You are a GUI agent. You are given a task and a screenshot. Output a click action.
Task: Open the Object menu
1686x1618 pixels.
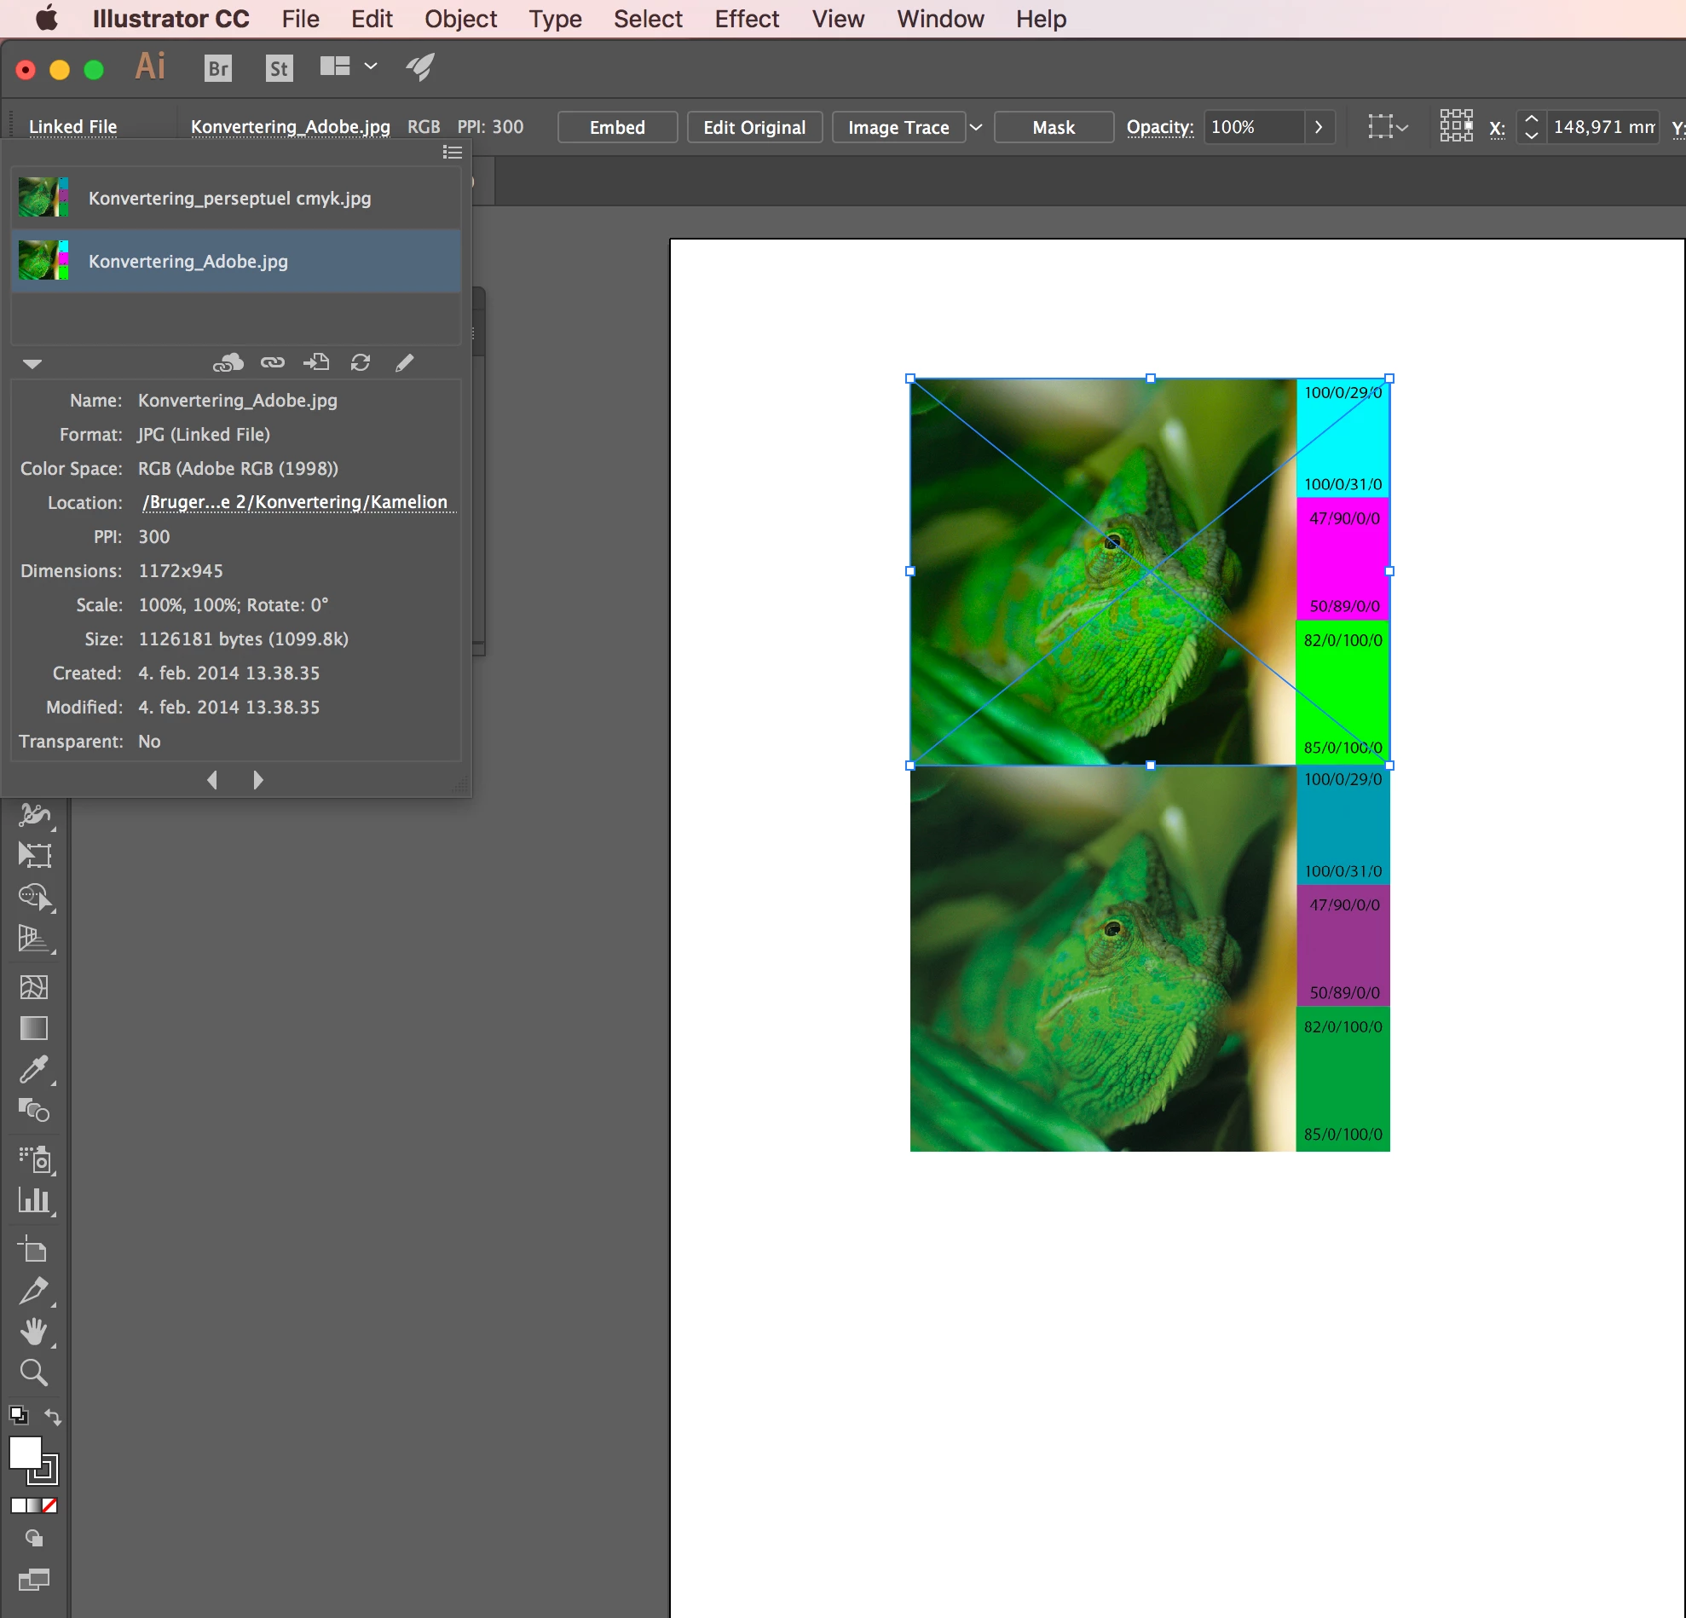click(x=460, y=19)
